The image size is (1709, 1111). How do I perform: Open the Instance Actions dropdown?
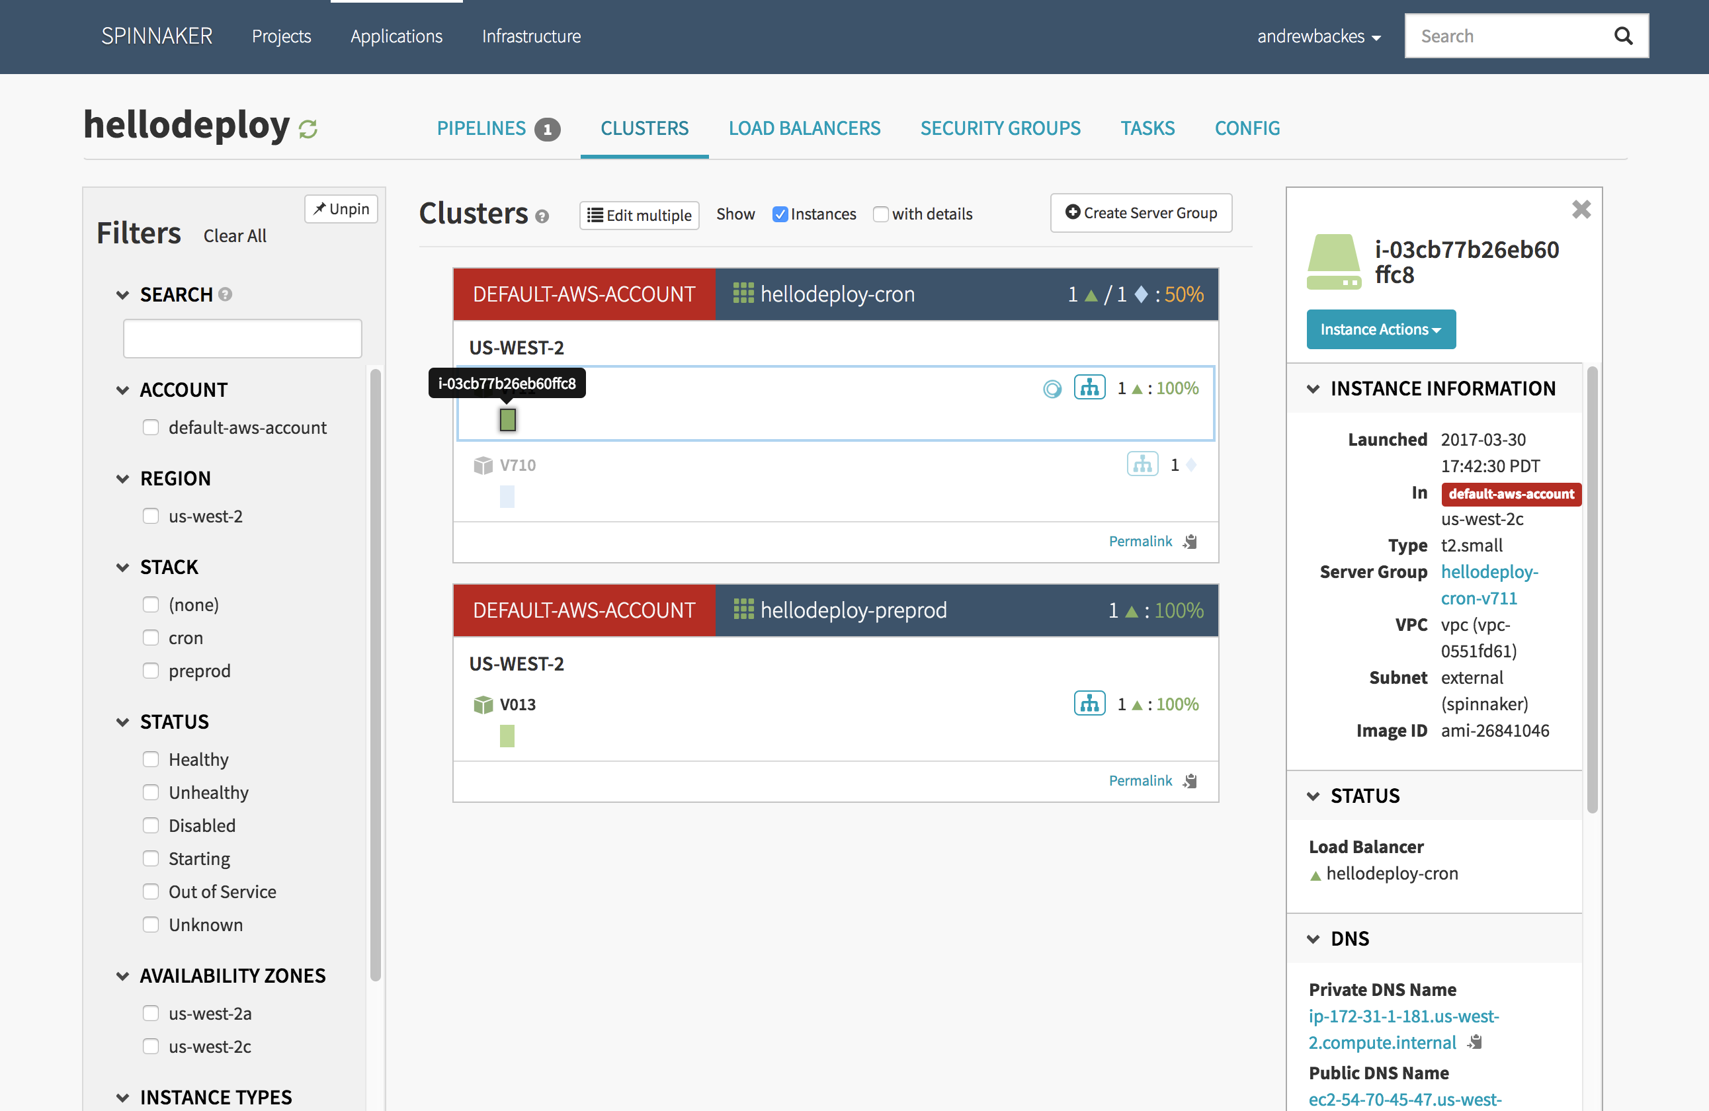click(1380, 329)
